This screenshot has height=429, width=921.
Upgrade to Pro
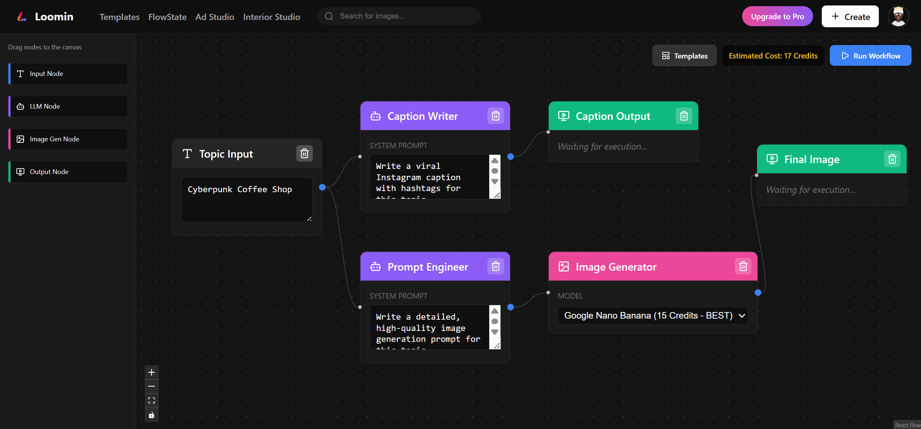[777, 16]
